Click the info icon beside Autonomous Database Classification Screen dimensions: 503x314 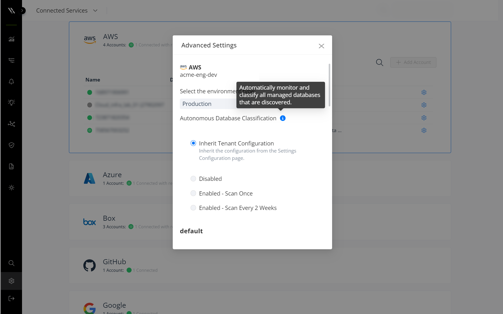click(283, 118)
